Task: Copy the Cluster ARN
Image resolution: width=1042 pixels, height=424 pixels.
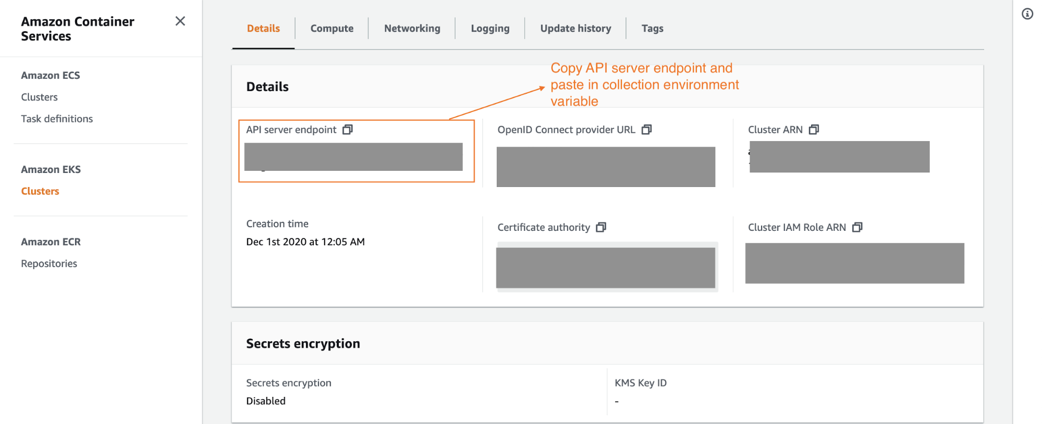Action: [814, 130]
